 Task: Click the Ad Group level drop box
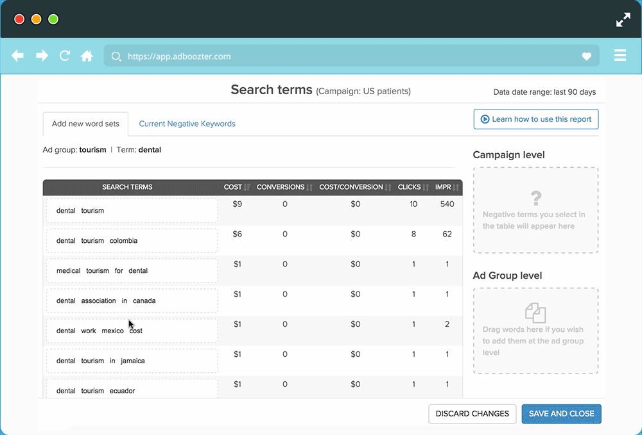(x=535, y=331)
